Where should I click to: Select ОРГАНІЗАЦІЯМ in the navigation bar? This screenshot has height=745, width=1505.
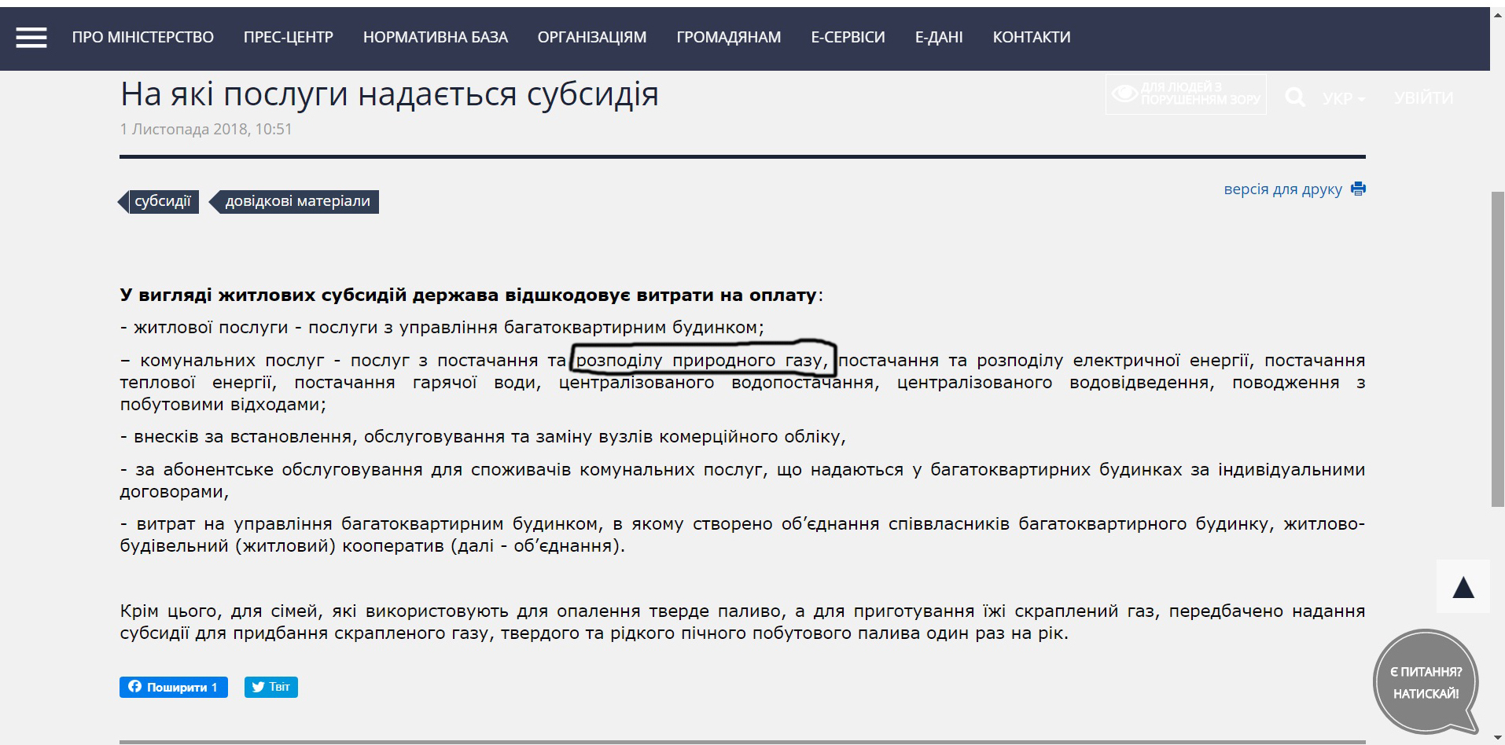click(x=592, y=37)
